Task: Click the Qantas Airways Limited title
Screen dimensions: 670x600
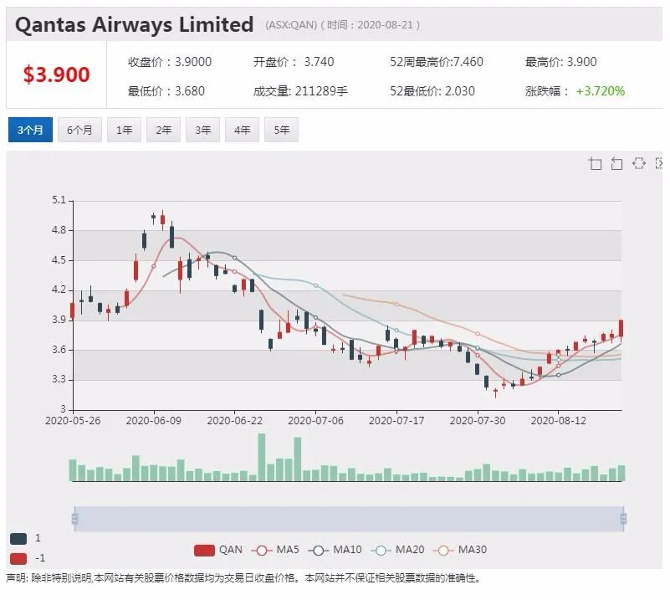Action: pos(134,24)
